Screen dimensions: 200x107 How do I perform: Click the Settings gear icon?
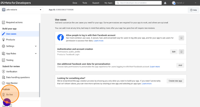[3, 46]
